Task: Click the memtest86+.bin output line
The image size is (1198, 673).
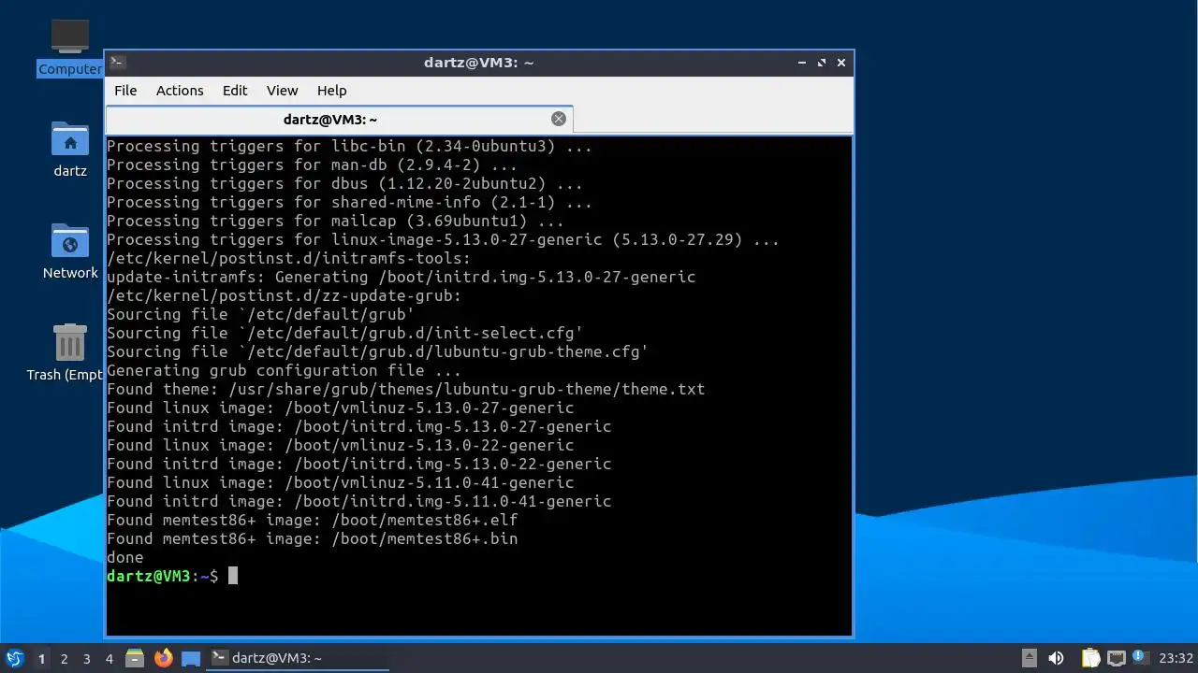Action: pyautogui.click(x=312, y=538)
